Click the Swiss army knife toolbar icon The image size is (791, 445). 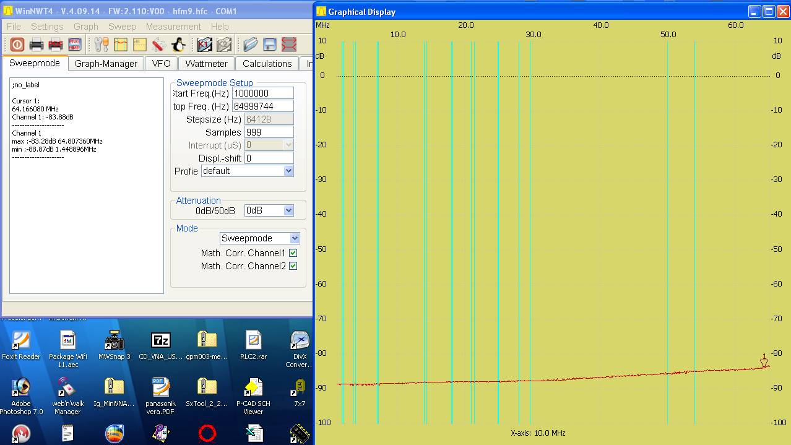(x=159, y=45)
